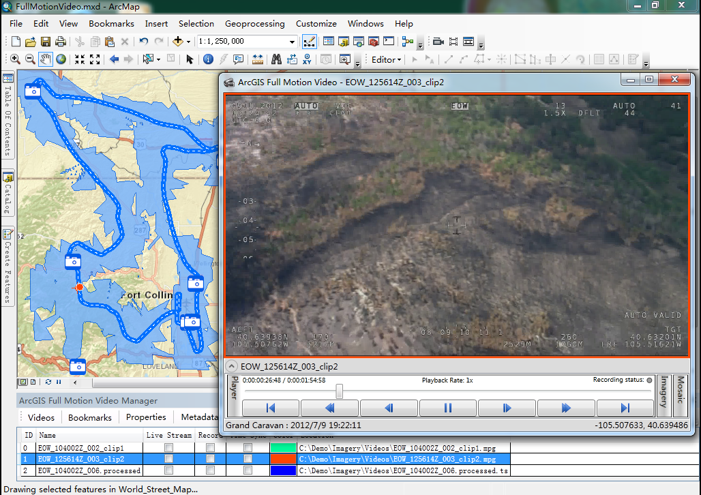Click the Print icon
Image resolution: width=701 pixels, height=495 pixels.
pos(61,42)
